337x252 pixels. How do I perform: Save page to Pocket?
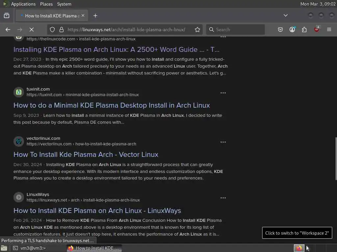(x=280, y=30)
